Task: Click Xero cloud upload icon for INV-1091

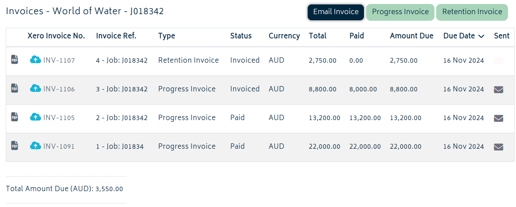Action: tap(35, 145)
